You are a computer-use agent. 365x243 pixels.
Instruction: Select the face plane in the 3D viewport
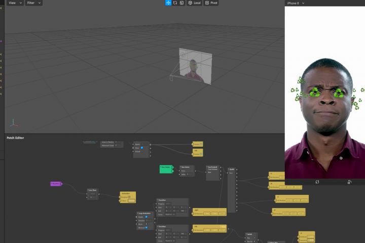195,66
